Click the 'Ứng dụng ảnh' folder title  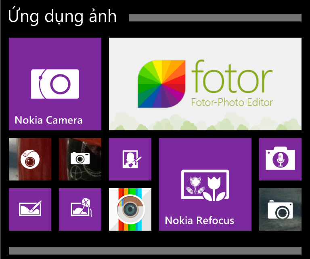[62, 16]
